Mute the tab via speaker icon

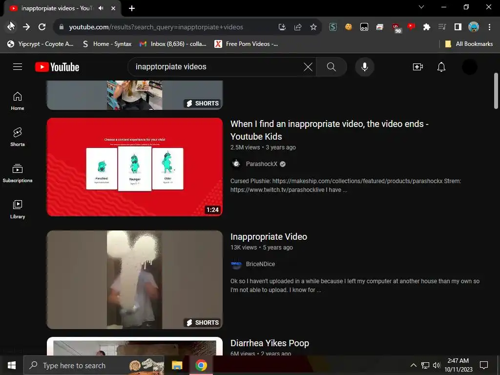101,8
